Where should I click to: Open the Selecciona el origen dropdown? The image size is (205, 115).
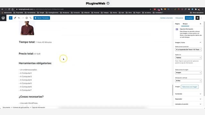pyautogui.click(x=188, y=73)
